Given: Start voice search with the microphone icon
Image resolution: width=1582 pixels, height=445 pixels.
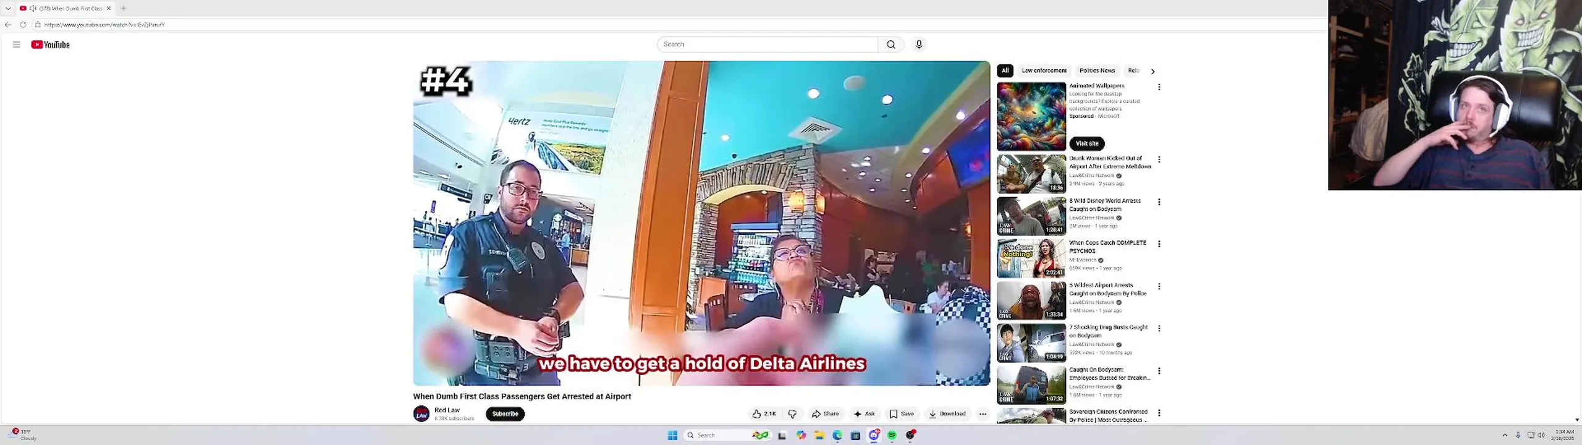Looking at the screenshot, I should (x=919, y=44).
